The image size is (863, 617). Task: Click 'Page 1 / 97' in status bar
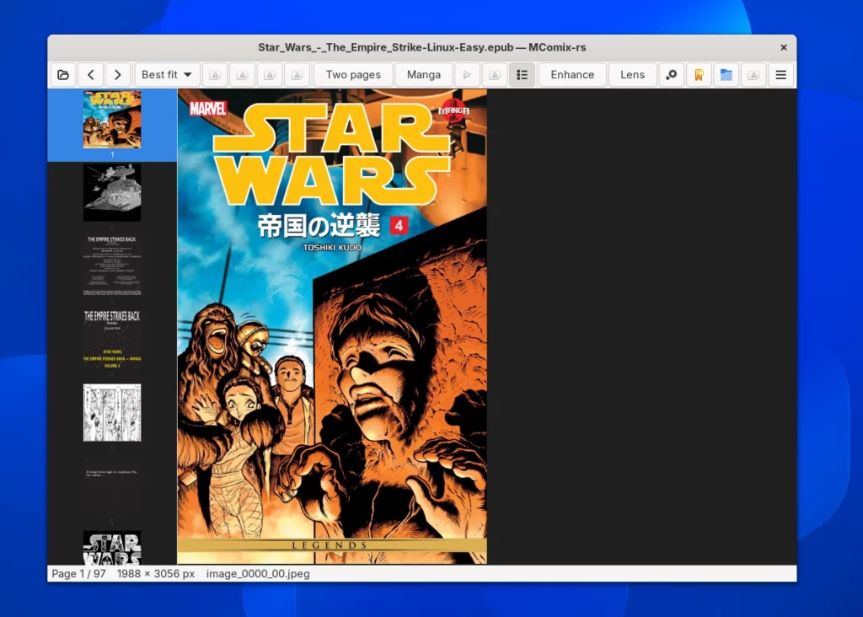coord(78,573)
